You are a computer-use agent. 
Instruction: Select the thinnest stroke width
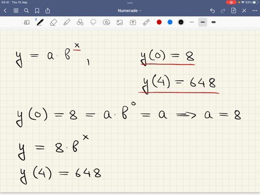(192, 22)
